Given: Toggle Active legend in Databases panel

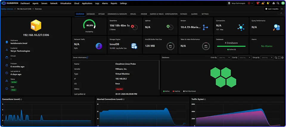Looking at the screenshot, I should coord(166,91).
